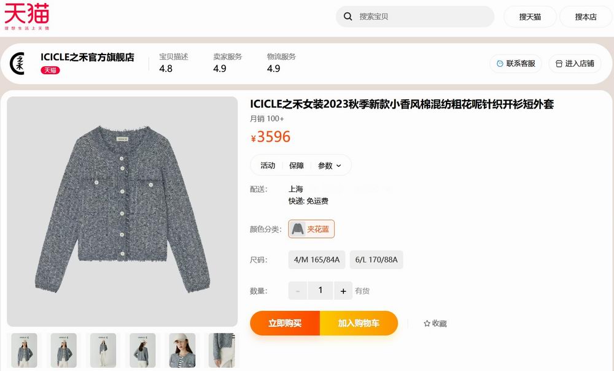Choose size 6/L 170/88A
This screenshot has width=614, height=371.
[376, 259]
